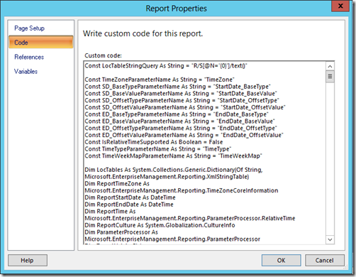
Task: Close the Report Properties window
Action: (340, 6)
